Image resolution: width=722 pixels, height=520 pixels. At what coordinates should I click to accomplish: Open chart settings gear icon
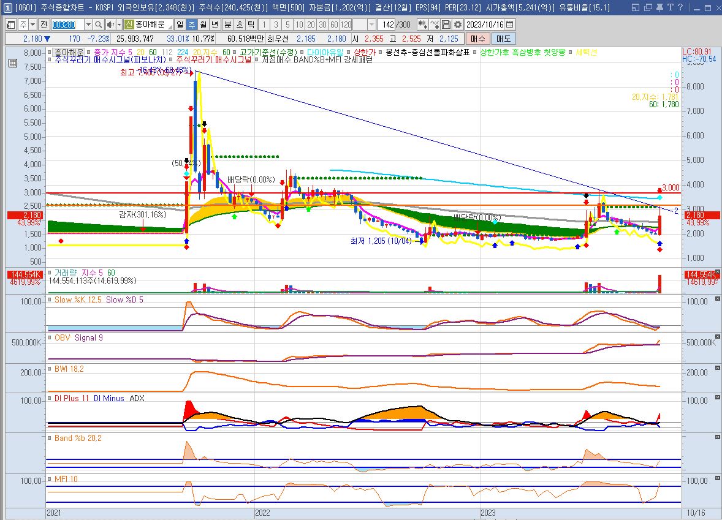[x=458, y=24]
